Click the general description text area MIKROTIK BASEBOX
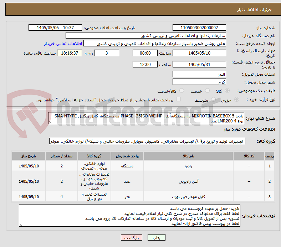The image size is (281, 247). (146, 119)
